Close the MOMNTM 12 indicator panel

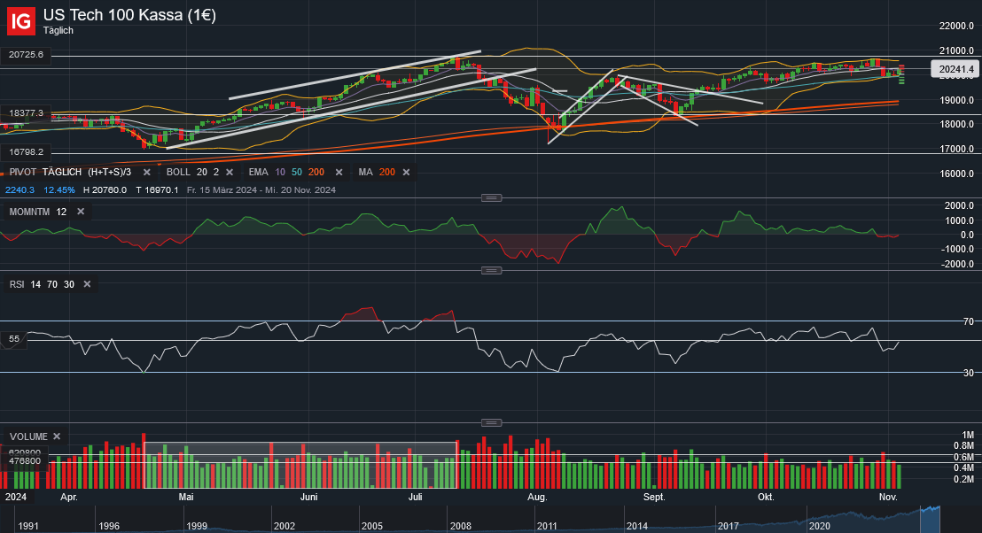tap(80, 212)
